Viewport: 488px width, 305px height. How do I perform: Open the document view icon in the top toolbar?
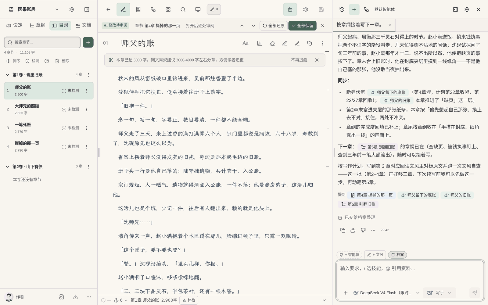[138, 9]
